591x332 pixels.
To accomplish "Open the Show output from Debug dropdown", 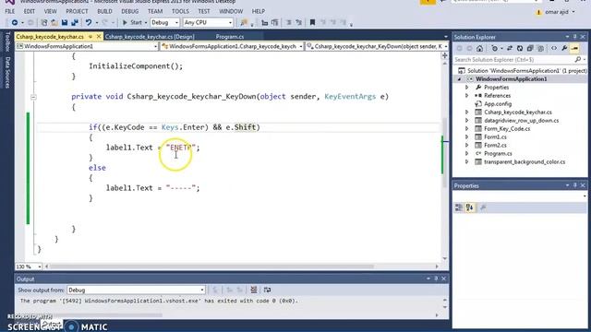I will (136, 290).
